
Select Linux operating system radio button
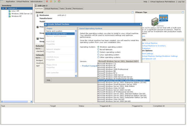[x=98, y=55]
